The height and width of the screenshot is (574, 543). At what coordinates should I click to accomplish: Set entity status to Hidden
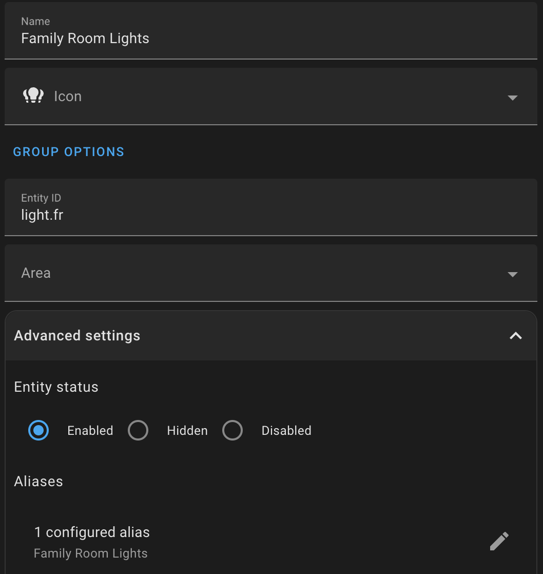click(x=138, y=430)
